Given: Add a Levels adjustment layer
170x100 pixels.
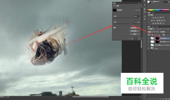Looking at the screenshot, I should click(x=155, y=18).
